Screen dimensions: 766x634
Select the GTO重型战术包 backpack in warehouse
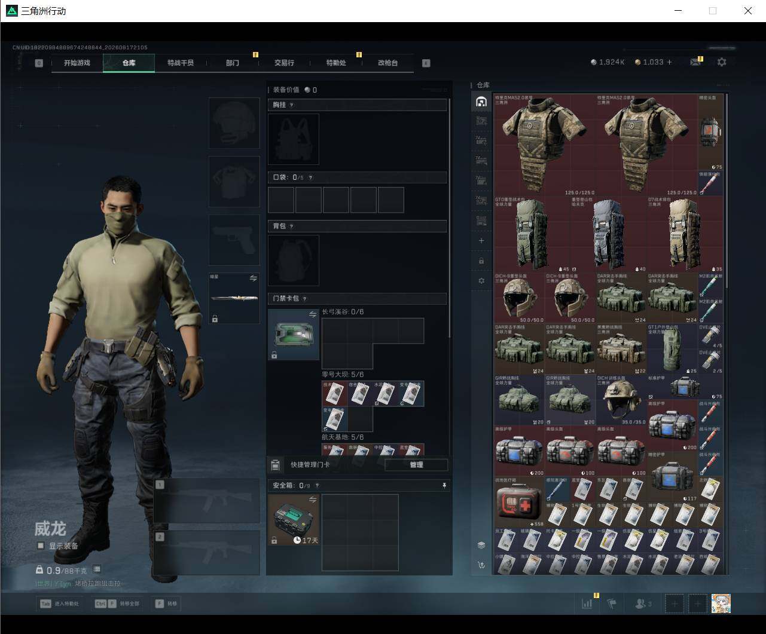pos(532,234)
